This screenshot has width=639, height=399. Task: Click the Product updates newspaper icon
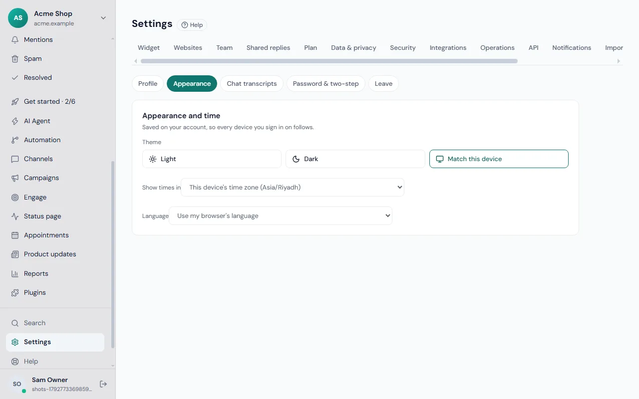(x=15, y=254)
